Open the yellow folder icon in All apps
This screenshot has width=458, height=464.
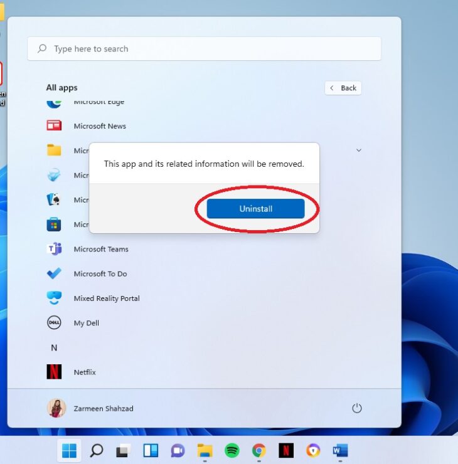click(x=54, y=150)
